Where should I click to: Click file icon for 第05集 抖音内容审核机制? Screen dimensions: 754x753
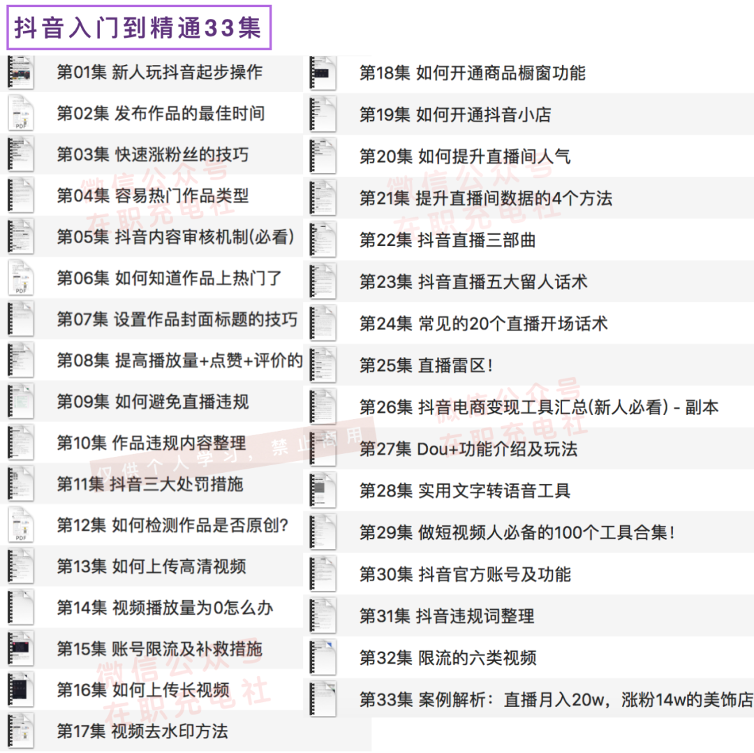pyautogui.click(x=21, y=237)
